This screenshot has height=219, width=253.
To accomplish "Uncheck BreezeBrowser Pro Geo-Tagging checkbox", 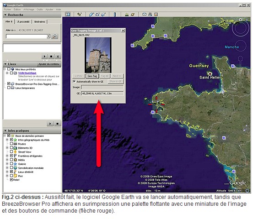I will click(9, 83).
